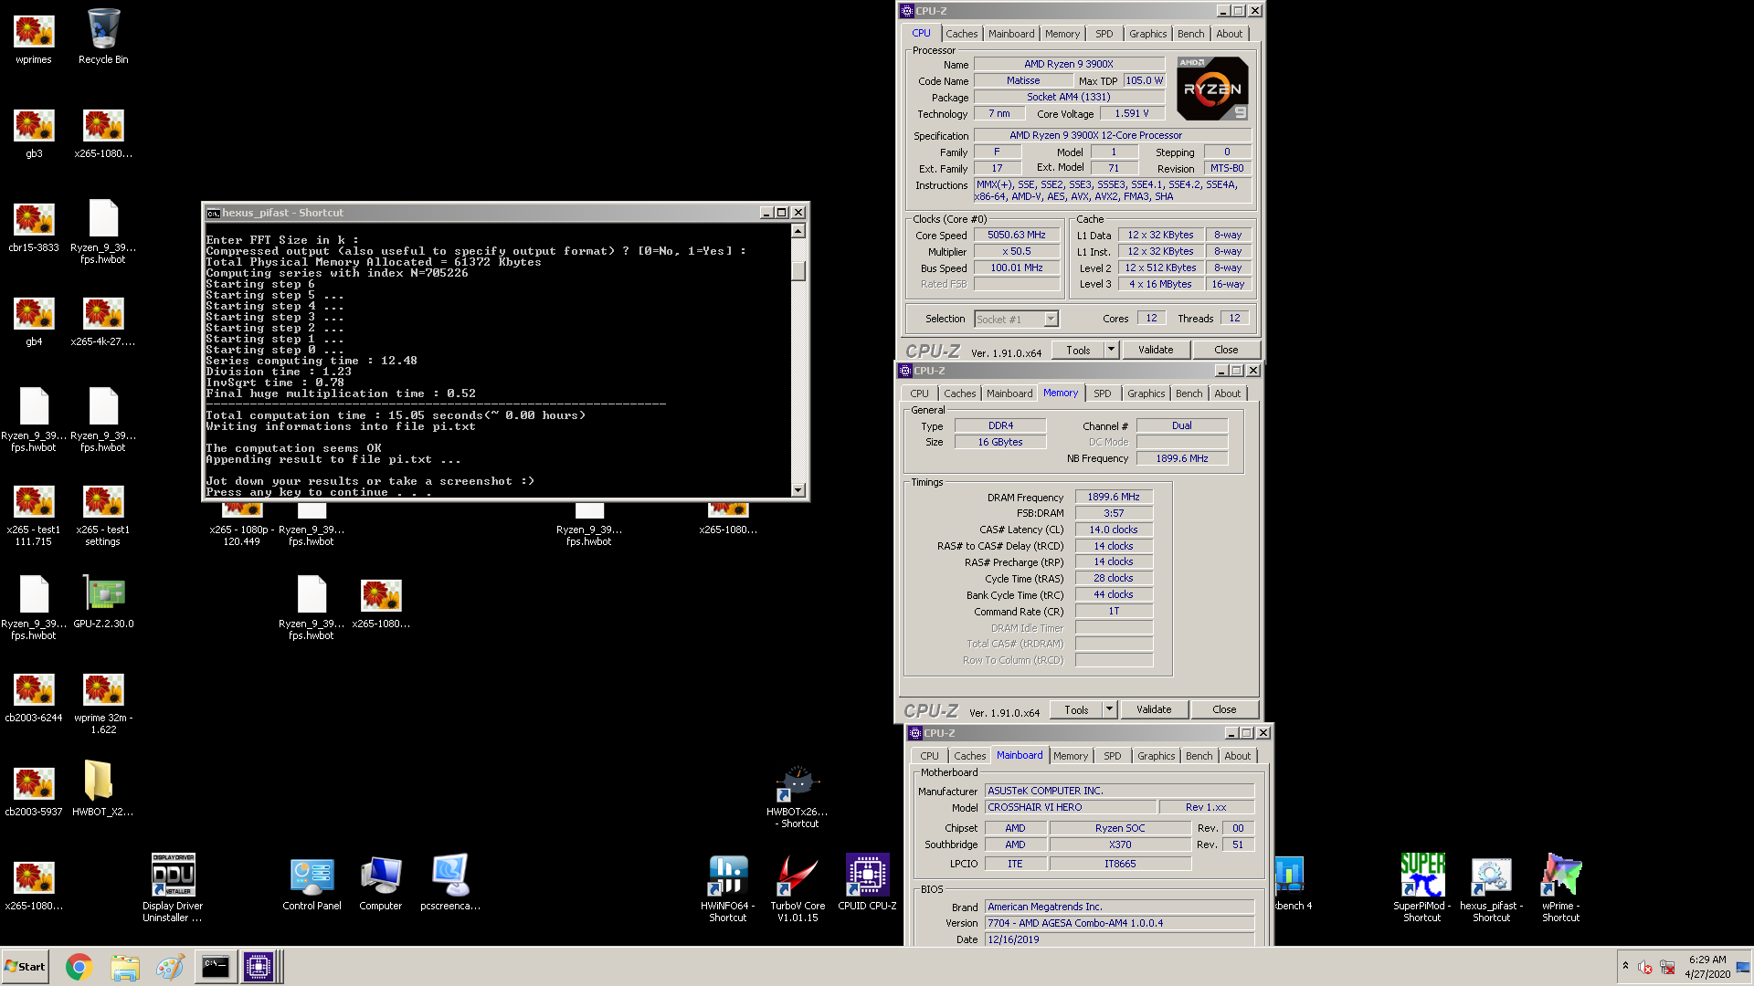The image size is (1754, 986).
Task: Click Validate in Memory CPU-Z window
Action: click(1154, 709)
